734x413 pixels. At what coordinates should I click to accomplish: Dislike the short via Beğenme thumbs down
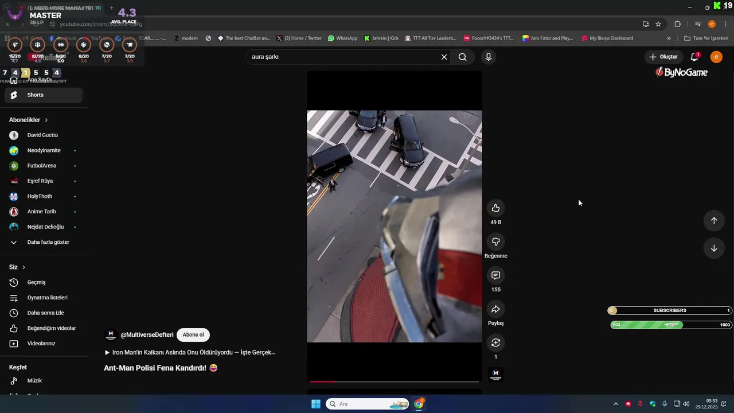[x=495, y=241]
